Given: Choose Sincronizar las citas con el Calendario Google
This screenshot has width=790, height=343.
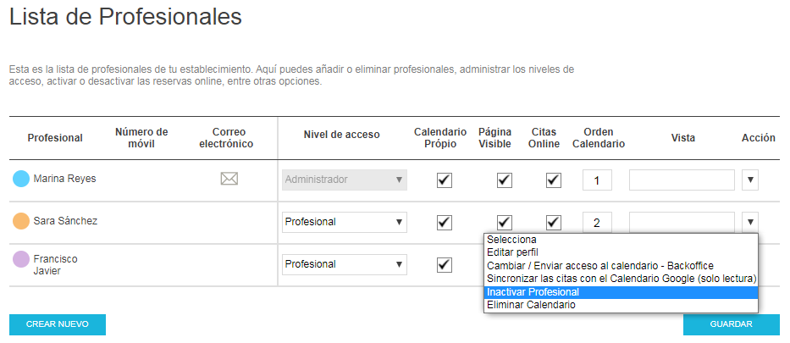Looking at the screenshot, I should click(x=622, y=279).
